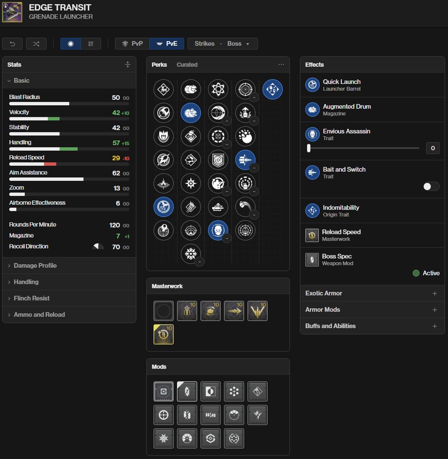This screenshot has height=459, width=448.
Task: Click the undo arrow button
Action: pyautogui.click(x=13, y=44)
